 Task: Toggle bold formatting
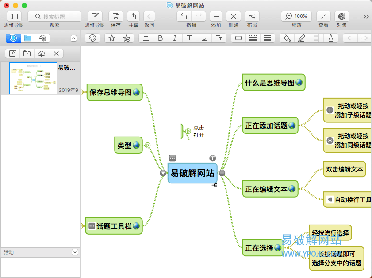pos(161,38)
